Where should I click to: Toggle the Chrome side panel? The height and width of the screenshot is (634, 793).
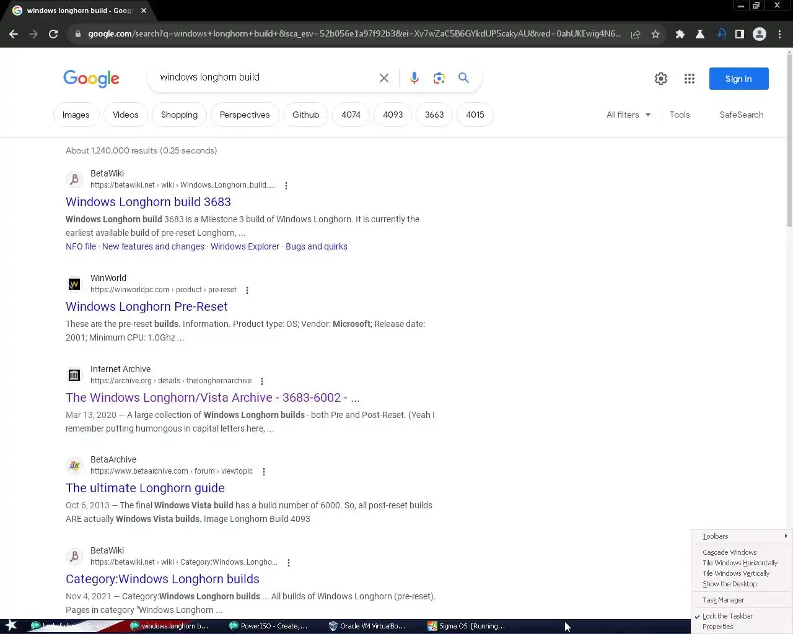[x=740, y=34]
